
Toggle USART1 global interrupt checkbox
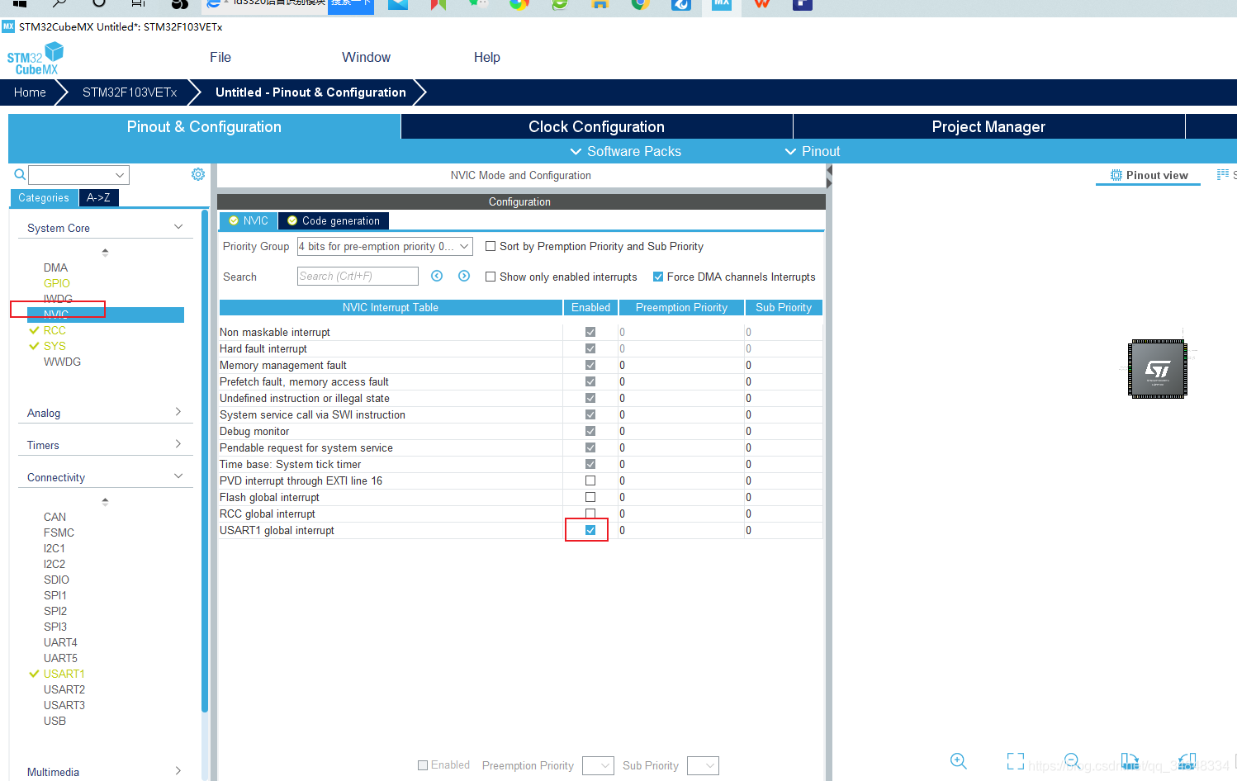pyautogui.click(x=590, y=530)
